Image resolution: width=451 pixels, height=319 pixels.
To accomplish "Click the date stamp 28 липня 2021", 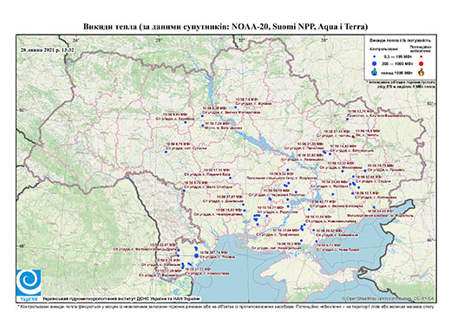I will [x=48, y=49].
